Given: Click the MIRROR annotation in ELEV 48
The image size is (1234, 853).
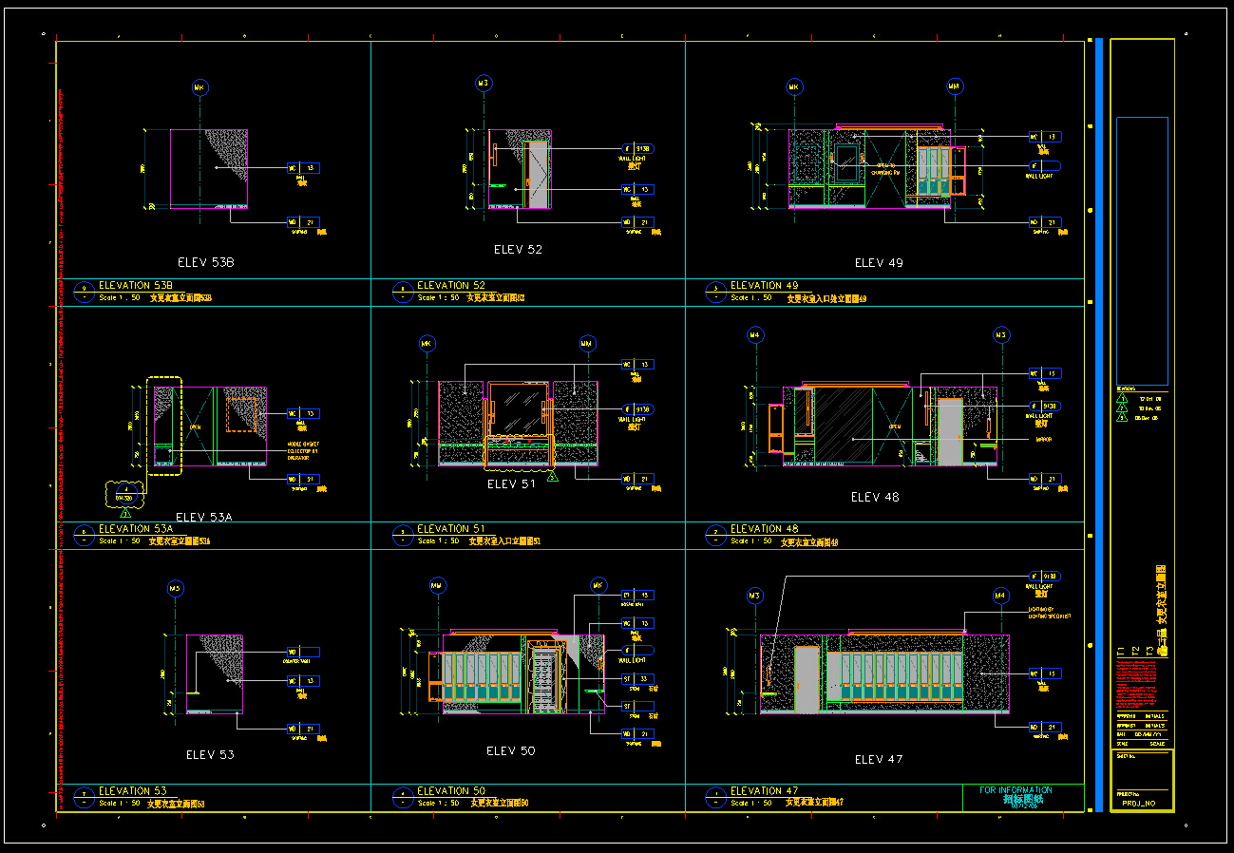Looking at the screenshot, I should point(1042,440).
